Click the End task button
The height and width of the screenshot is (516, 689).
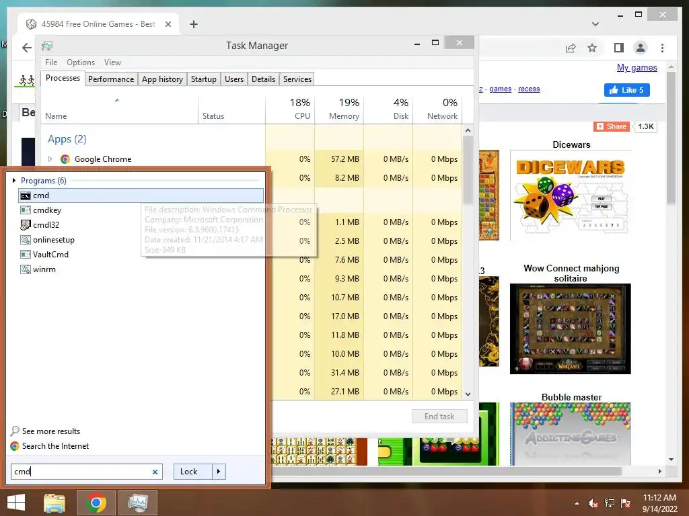(x=439, y=417)
